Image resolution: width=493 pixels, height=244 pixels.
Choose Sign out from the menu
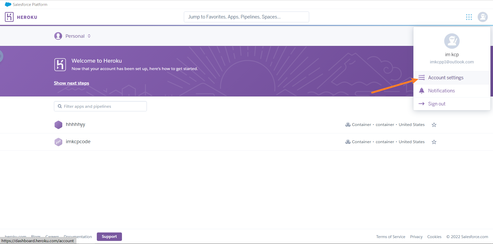tap(437, 104)
